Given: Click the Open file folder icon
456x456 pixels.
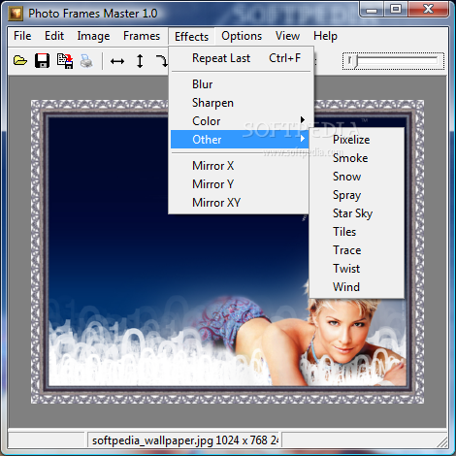Looking at the screenshot, I should pos(20,60).
